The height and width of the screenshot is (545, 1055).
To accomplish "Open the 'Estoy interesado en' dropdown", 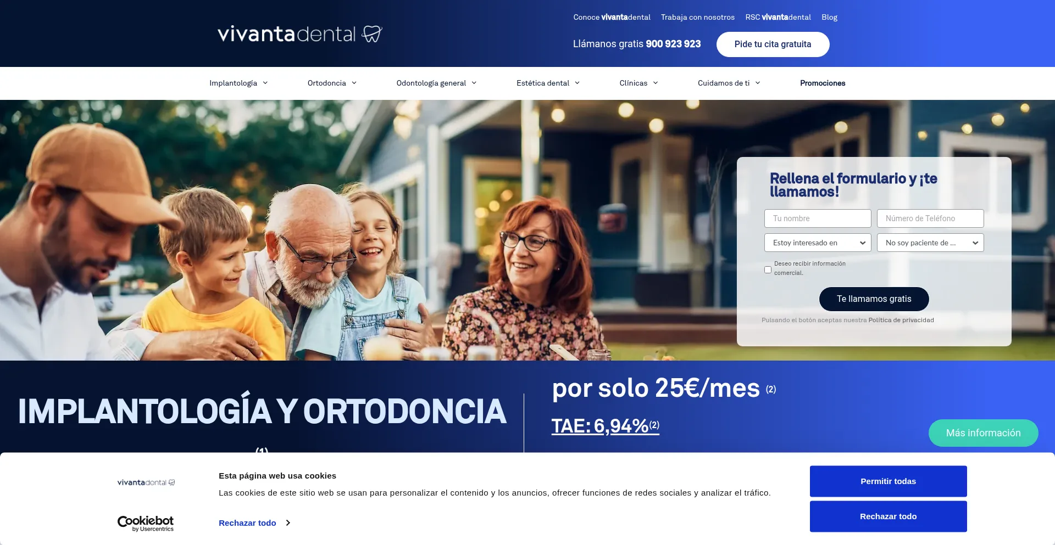I will coord(818,243).
